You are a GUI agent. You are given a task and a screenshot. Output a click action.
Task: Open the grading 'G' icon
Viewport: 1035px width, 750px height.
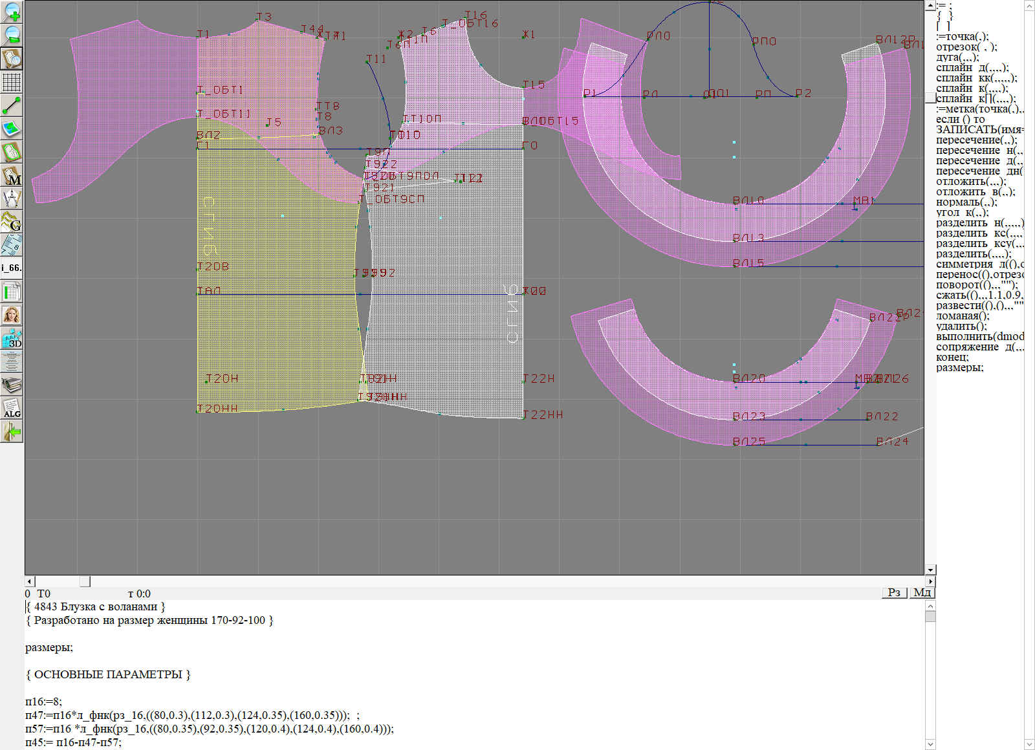click(x=12, y=222)
